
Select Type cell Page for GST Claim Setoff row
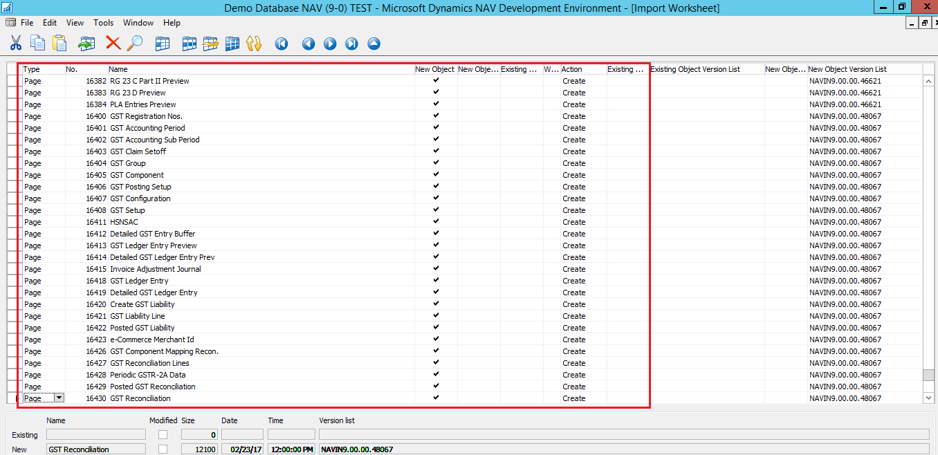pos(44,151)
